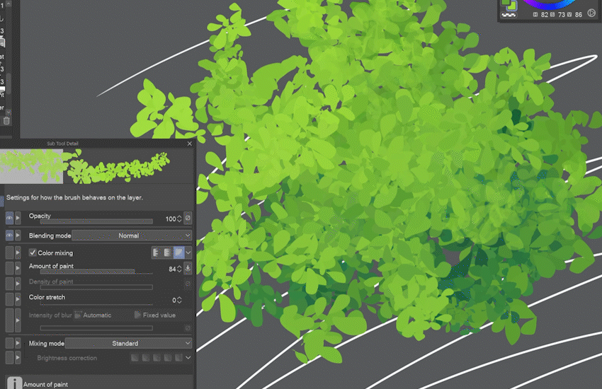Select the main drawing color swatch
Viewport: 602px width, 389px height.
point(506,2)
